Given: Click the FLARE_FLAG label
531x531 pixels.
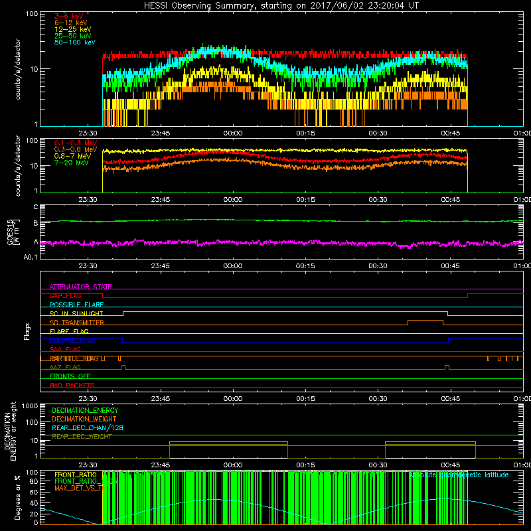Looking at the screenshot, I should [69, 331].
